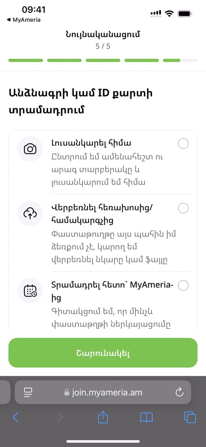
Task: Tap the fifth step progress bar segment
Action: click(x=180, y=60)
